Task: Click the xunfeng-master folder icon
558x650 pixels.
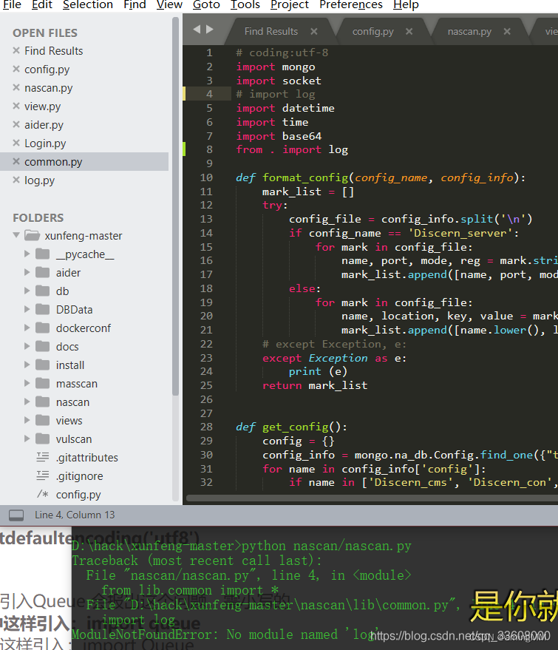Action: pyautogui.click(x=33, y=235)
